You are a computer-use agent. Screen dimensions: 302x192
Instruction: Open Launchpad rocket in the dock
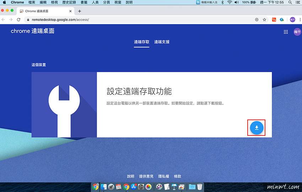(x=111, y=187)
